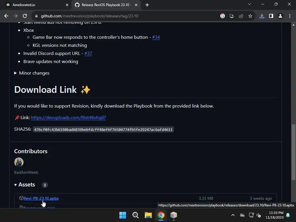Image resolution: width=296 pixels, height=222 pixels.
Task: Click the page vertical scrollbar thumb
Action: [x=293, y=152]
